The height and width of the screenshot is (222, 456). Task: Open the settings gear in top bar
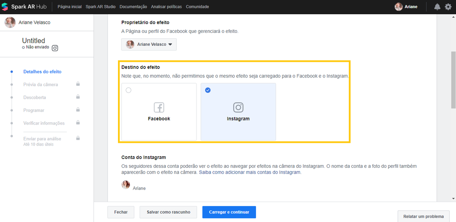click(448, 7)
